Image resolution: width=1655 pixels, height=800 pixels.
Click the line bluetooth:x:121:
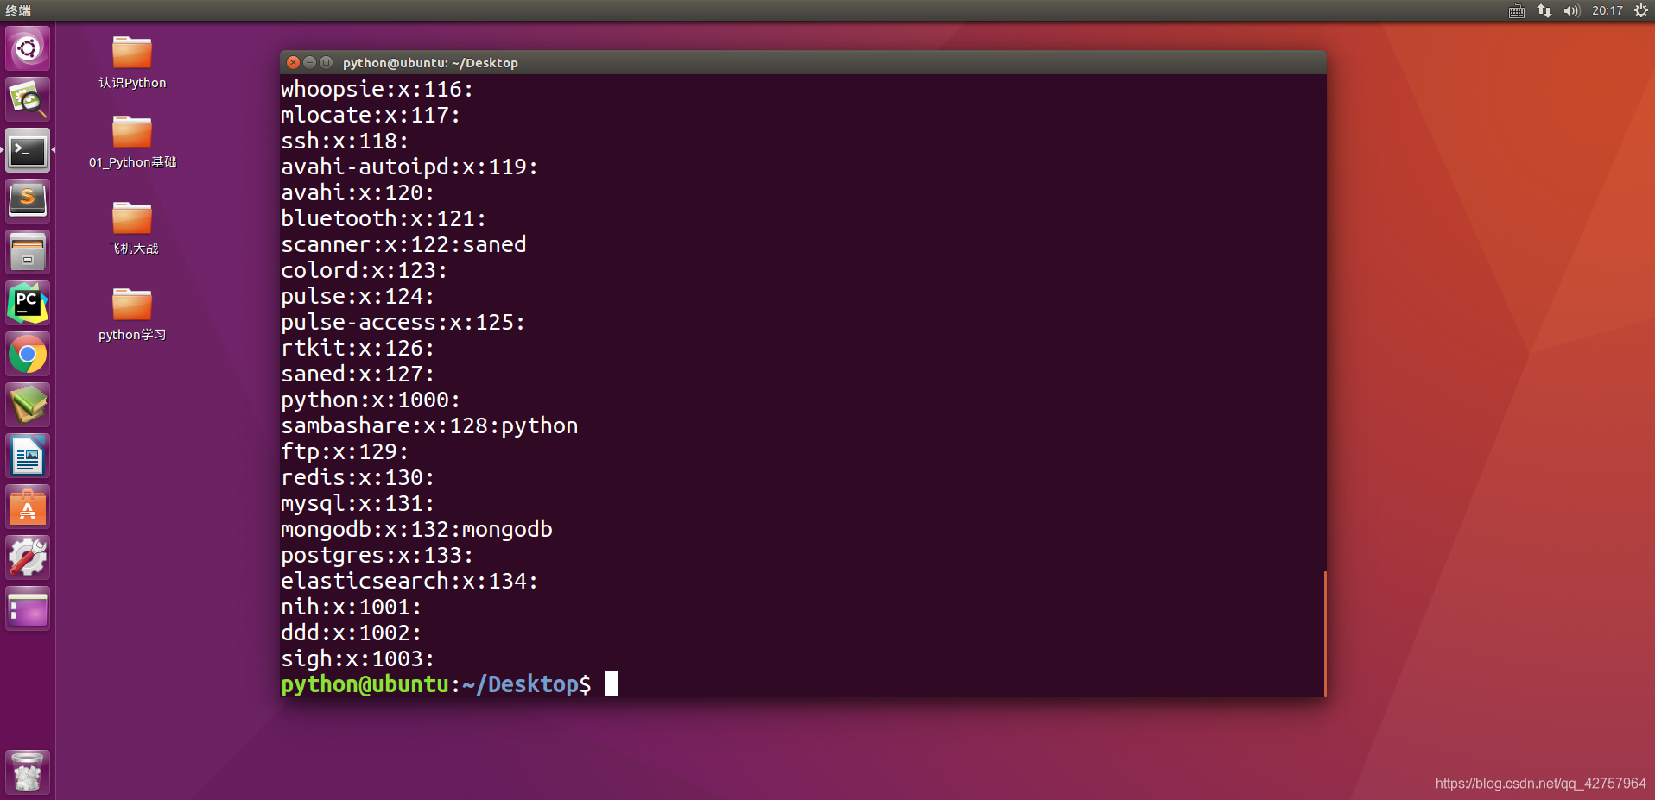384,218
